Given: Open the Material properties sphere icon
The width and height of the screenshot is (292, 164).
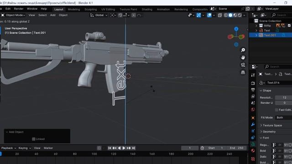Looking at the screenshot, I should (253, 151).
